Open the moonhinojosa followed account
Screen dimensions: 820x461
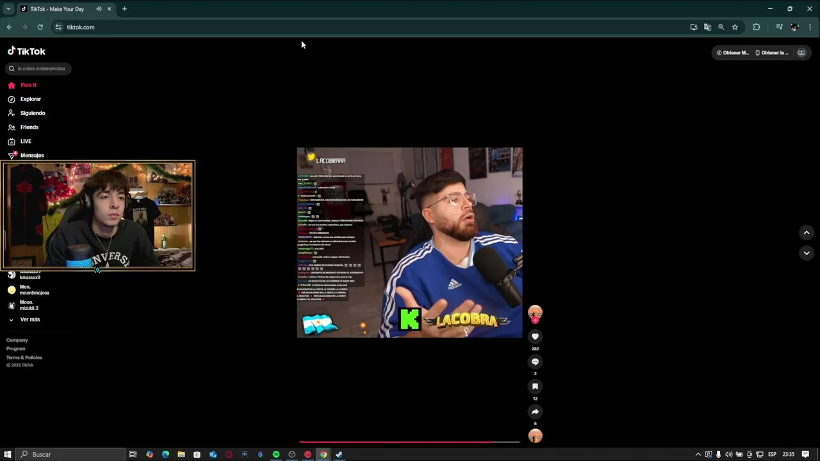28,290
